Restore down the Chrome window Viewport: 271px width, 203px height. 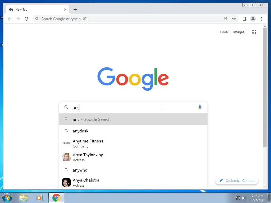(x=252, y=5)
